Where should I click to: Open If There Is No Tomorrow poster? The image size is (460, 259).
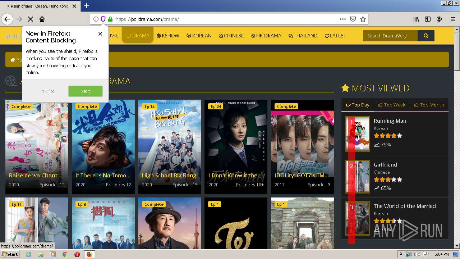coord(103,147)
